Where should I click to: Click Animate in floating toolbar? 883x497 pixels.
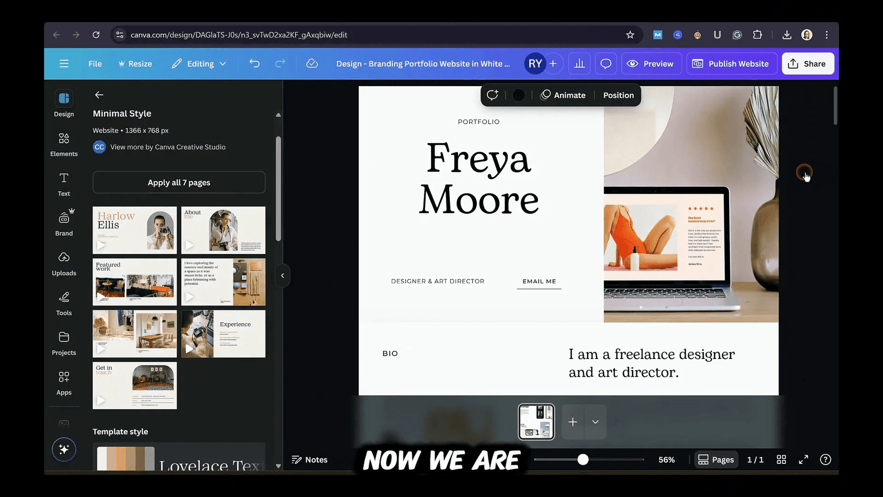[x=563, y=95]
